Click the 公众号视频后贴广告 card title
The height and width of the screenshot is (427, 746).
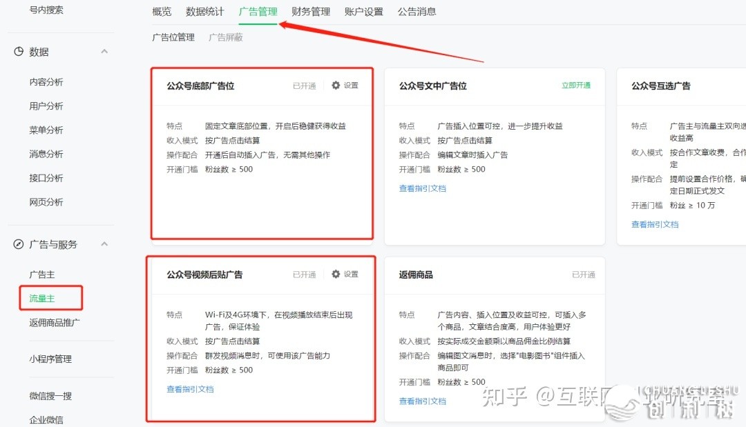(204, 275)
